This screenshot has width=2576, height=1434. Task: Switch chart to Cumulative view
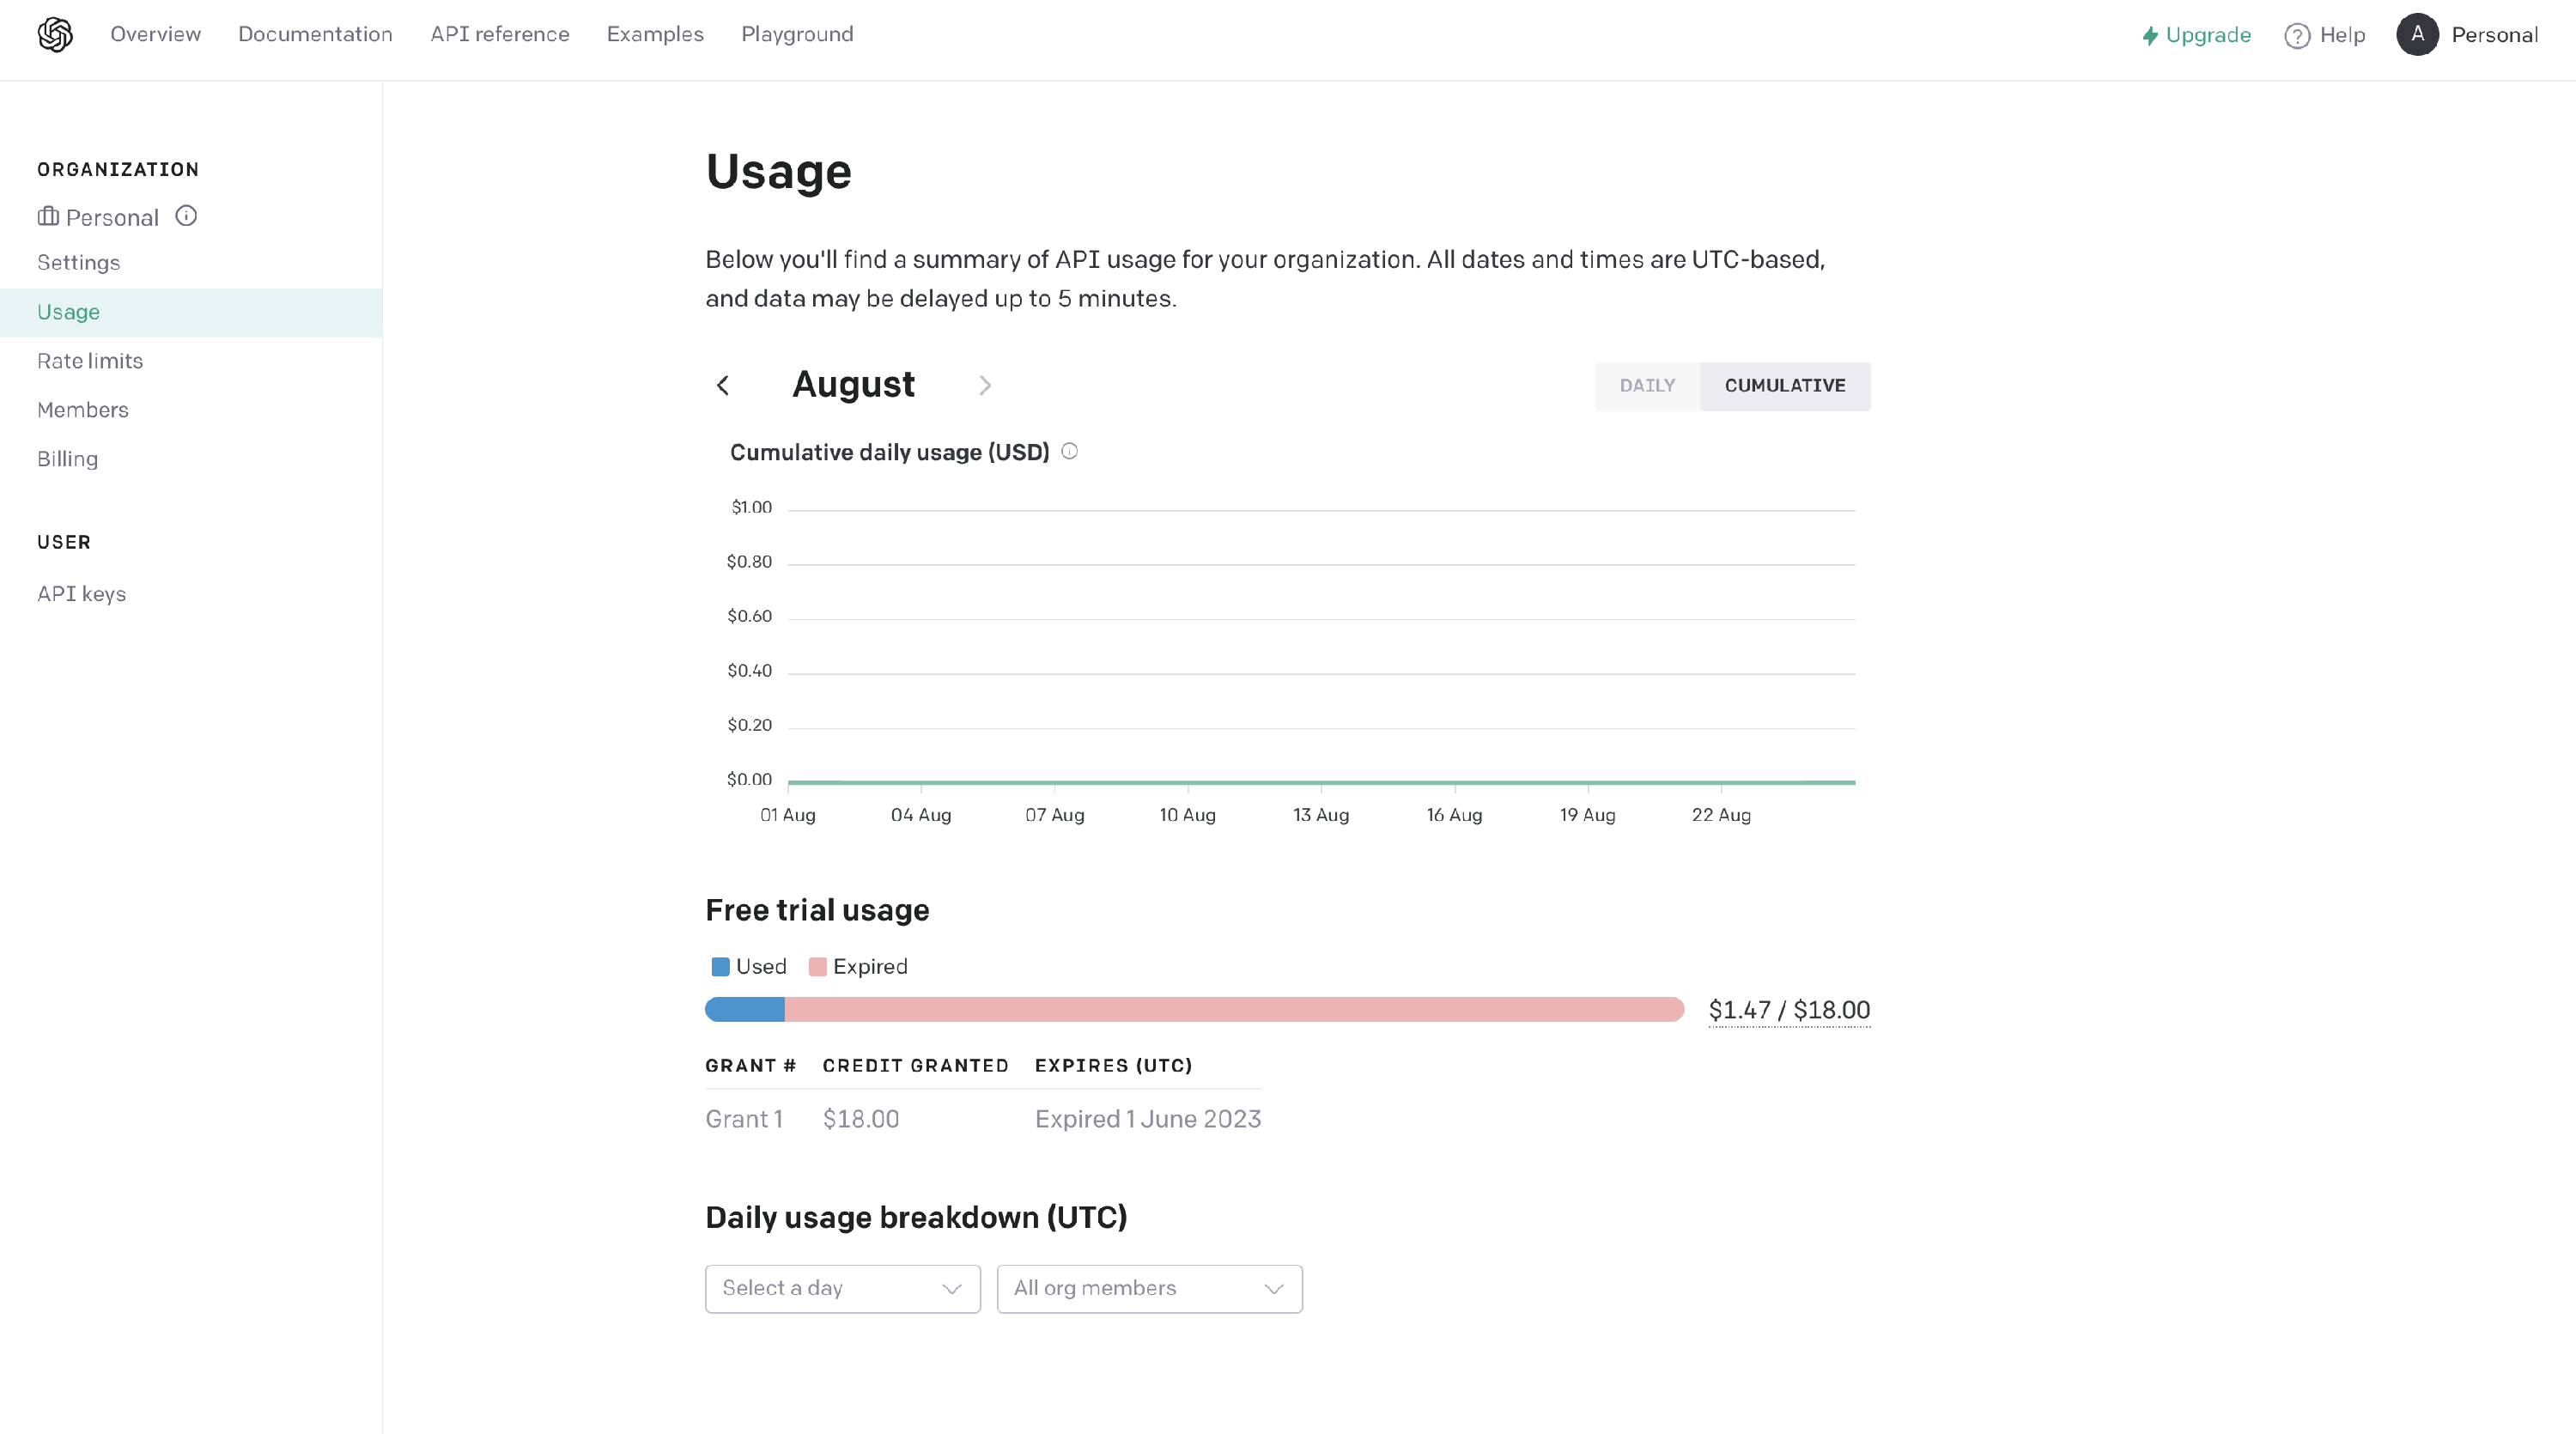click(1784, 386)
